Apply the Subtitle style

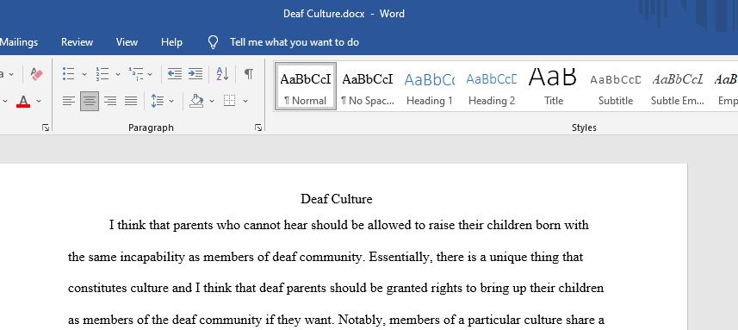616,87
